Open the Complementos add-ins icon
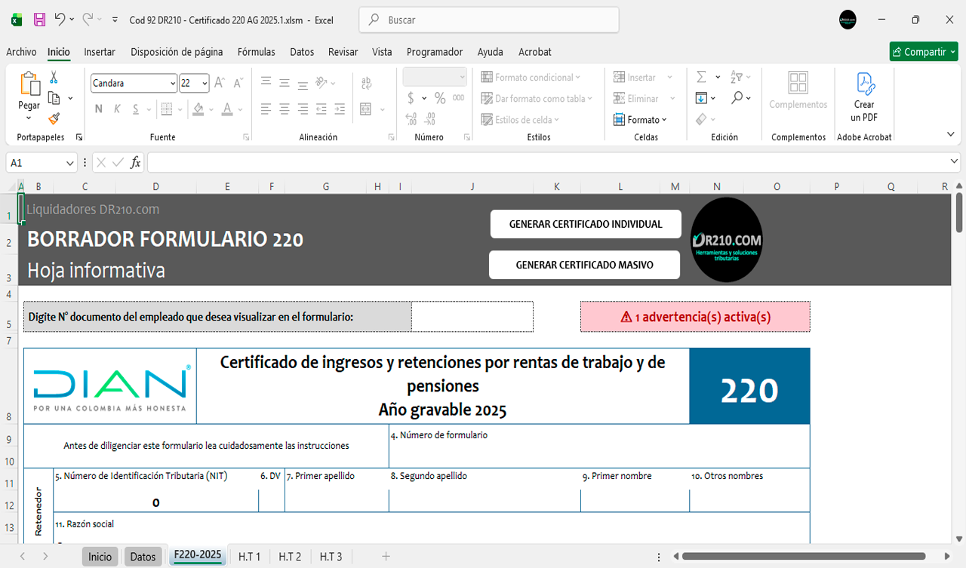Viewport: 966px width, 568px height. [x=798, y=91]
